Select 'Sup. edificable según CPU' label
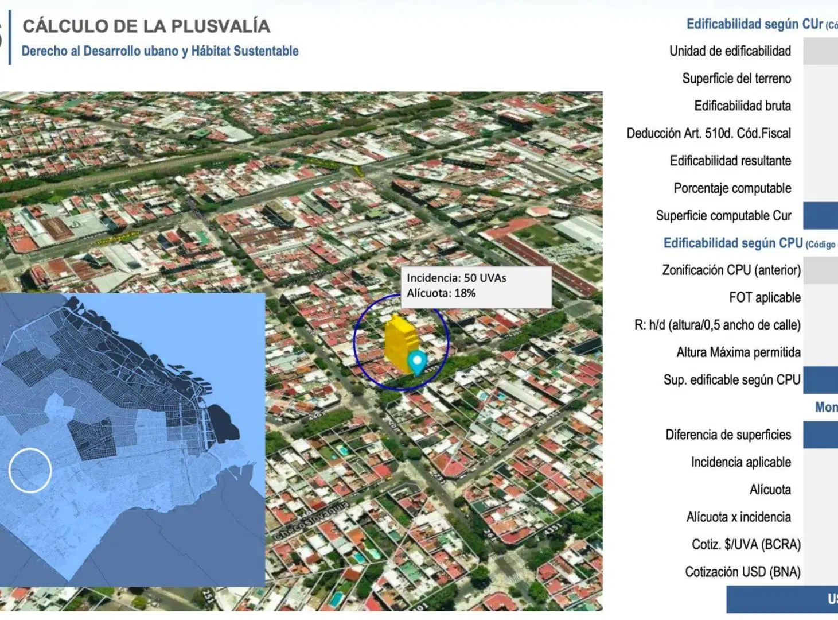This screenshot has width=838, height=620. pyautogui.click(x=732, y=380)
